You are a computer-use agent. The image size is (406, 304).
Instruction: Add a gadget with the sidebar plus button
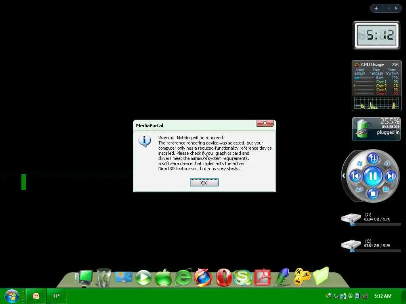point(376,8)
